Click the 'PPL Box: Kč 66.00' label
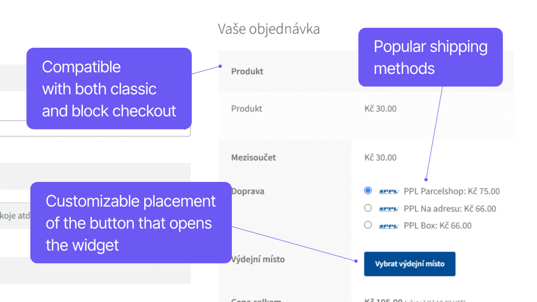The image size is (537, 302). pos(438,225)
